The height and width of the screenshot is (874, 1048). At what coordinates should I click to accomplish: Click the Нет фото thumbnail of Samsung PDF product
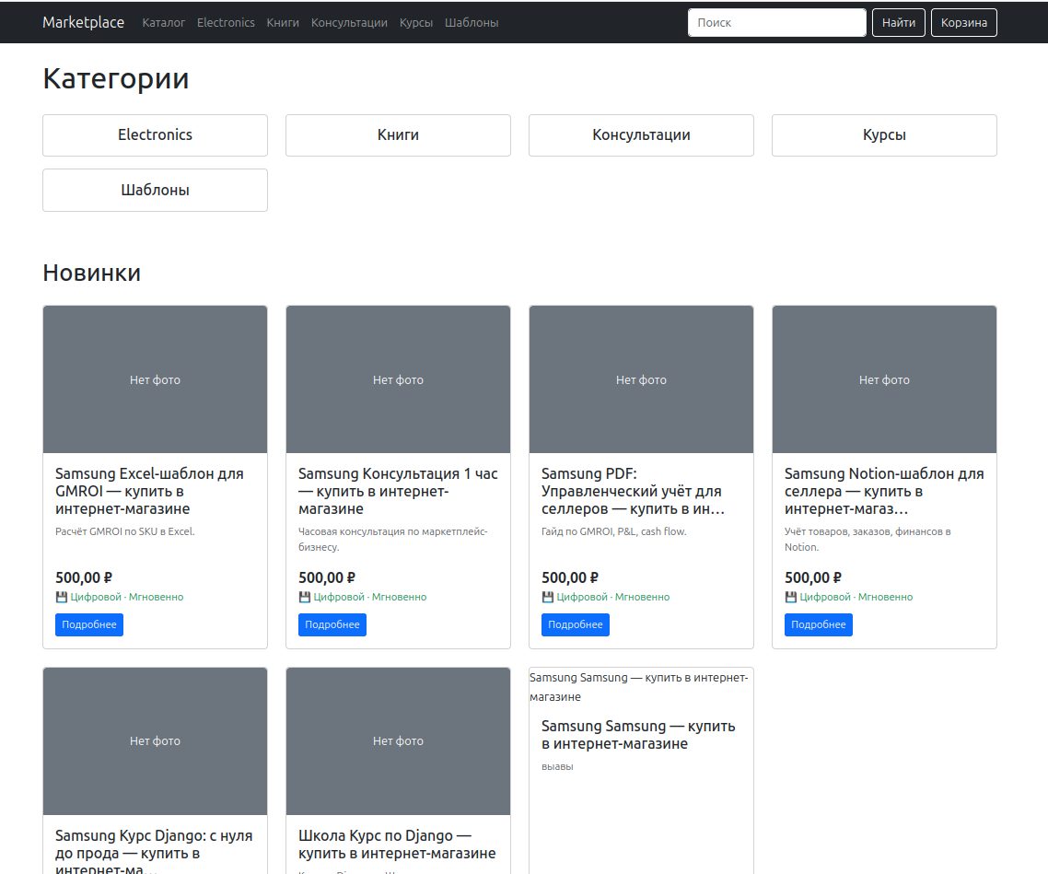[641, 379]
